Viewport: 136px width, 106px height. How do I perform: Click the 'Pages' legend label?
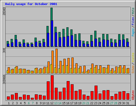tap(133, 32)
